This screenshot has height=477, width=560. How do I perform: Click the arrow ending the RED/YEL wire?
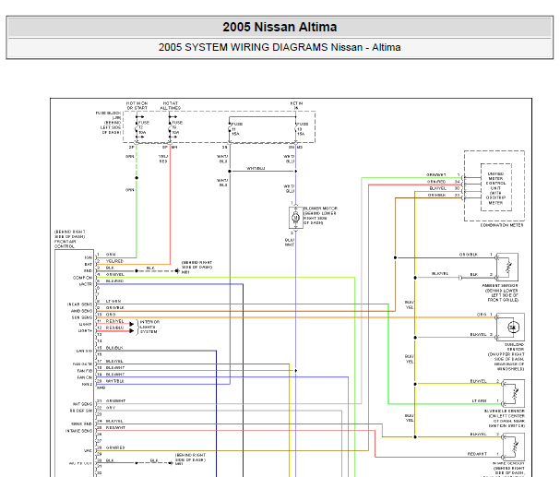[x=131, y=324]
